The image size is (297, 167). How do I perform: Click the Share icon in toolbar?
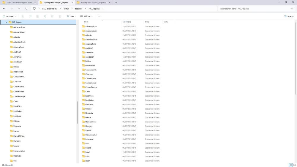tap(53, 16)
